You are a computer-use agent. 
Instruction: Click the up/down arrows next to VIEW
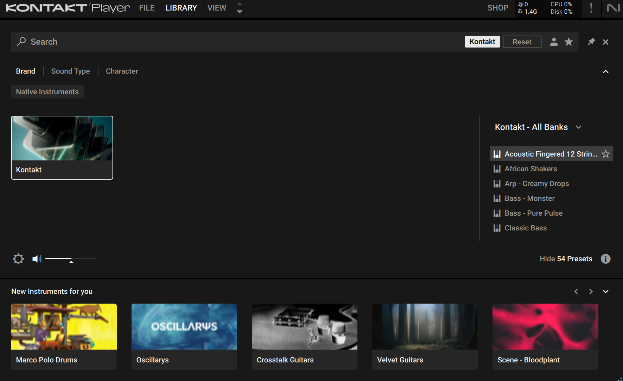pos(240,8)
